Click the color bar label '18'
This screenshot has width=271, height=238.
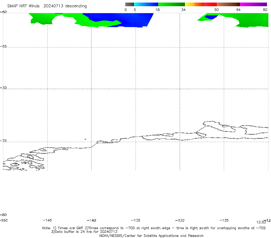coord(157,10)
